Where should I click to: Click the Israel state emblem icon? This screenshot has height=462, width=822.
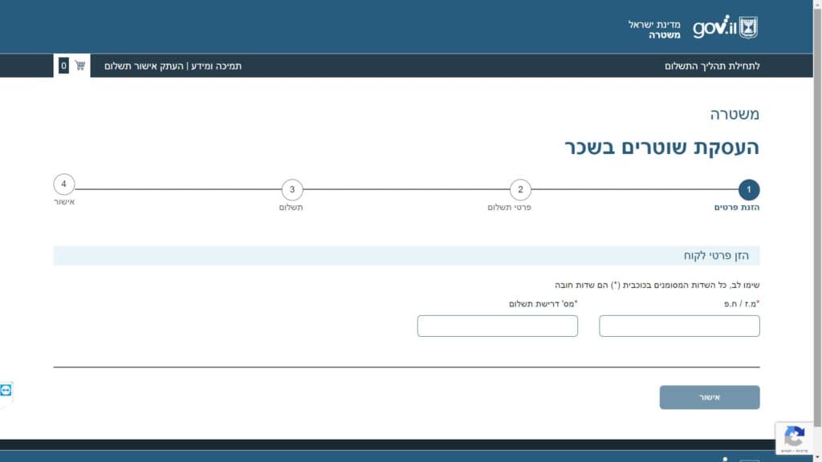tap(748, 27)
